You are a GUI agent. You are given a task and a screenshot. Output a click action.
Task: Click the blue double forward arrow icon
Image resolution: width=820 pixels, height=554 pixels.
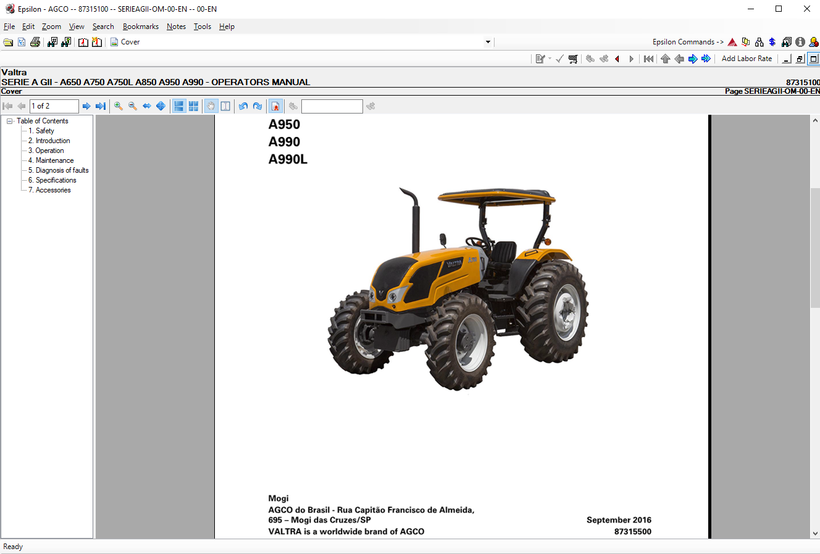(x=706, y=59)
